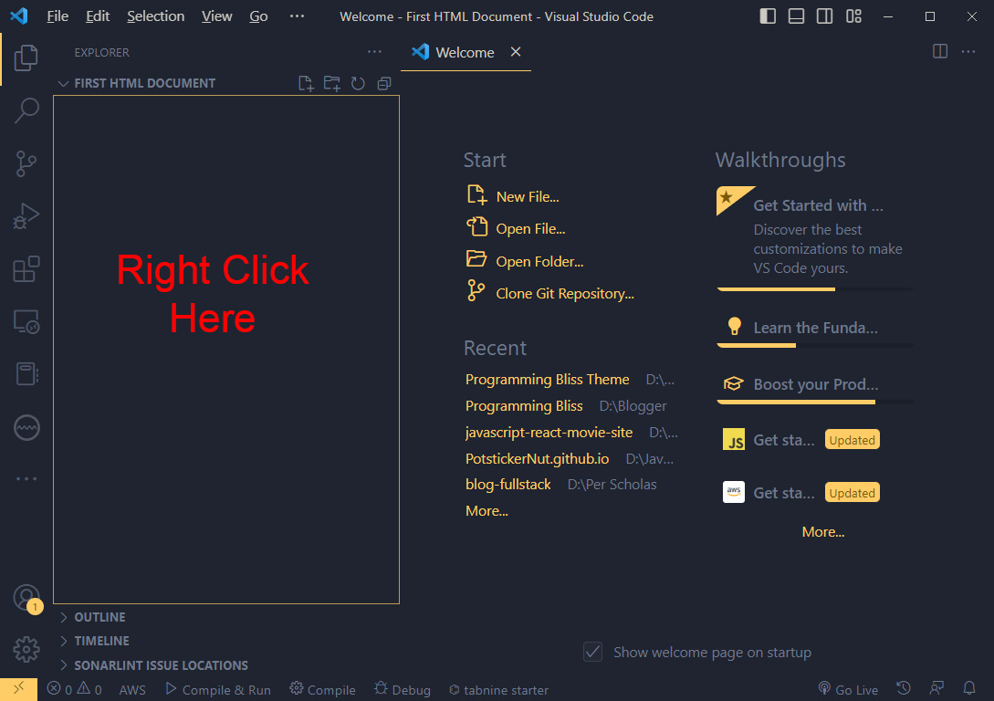
Task: Open recent PotstickerNut.github.io project
Action: point(537,458)
